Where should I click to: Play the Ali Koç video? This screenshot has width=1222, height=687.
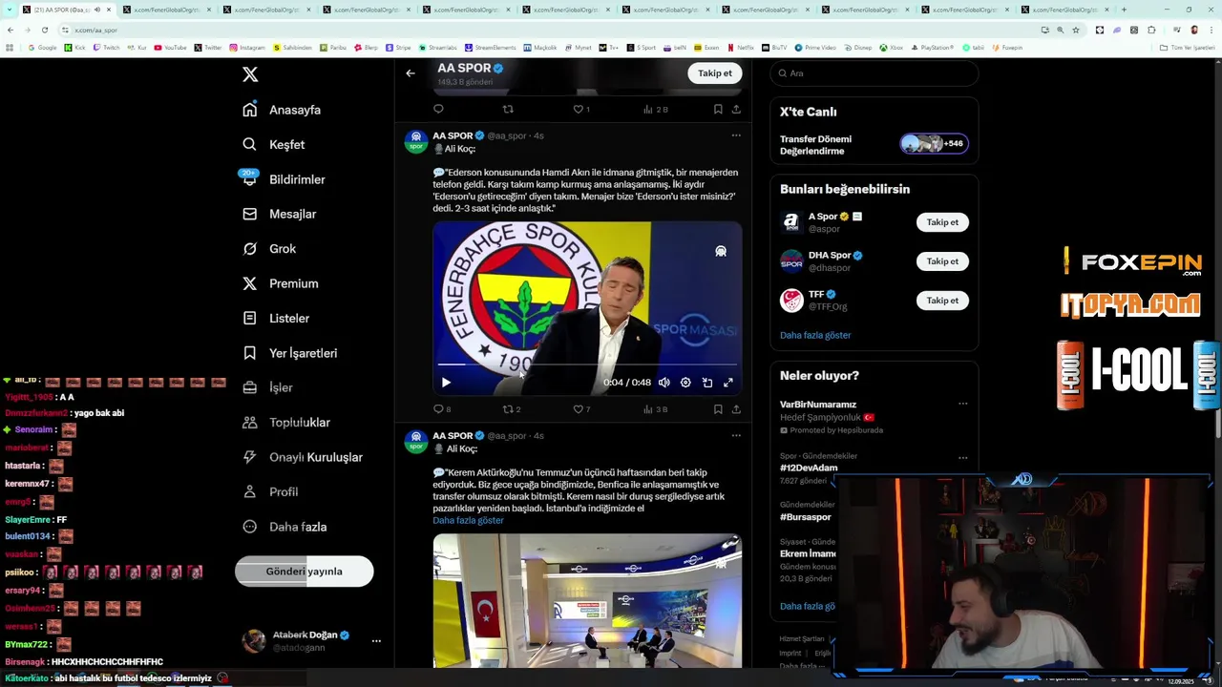pyautogui.click(x=446, y=383)
